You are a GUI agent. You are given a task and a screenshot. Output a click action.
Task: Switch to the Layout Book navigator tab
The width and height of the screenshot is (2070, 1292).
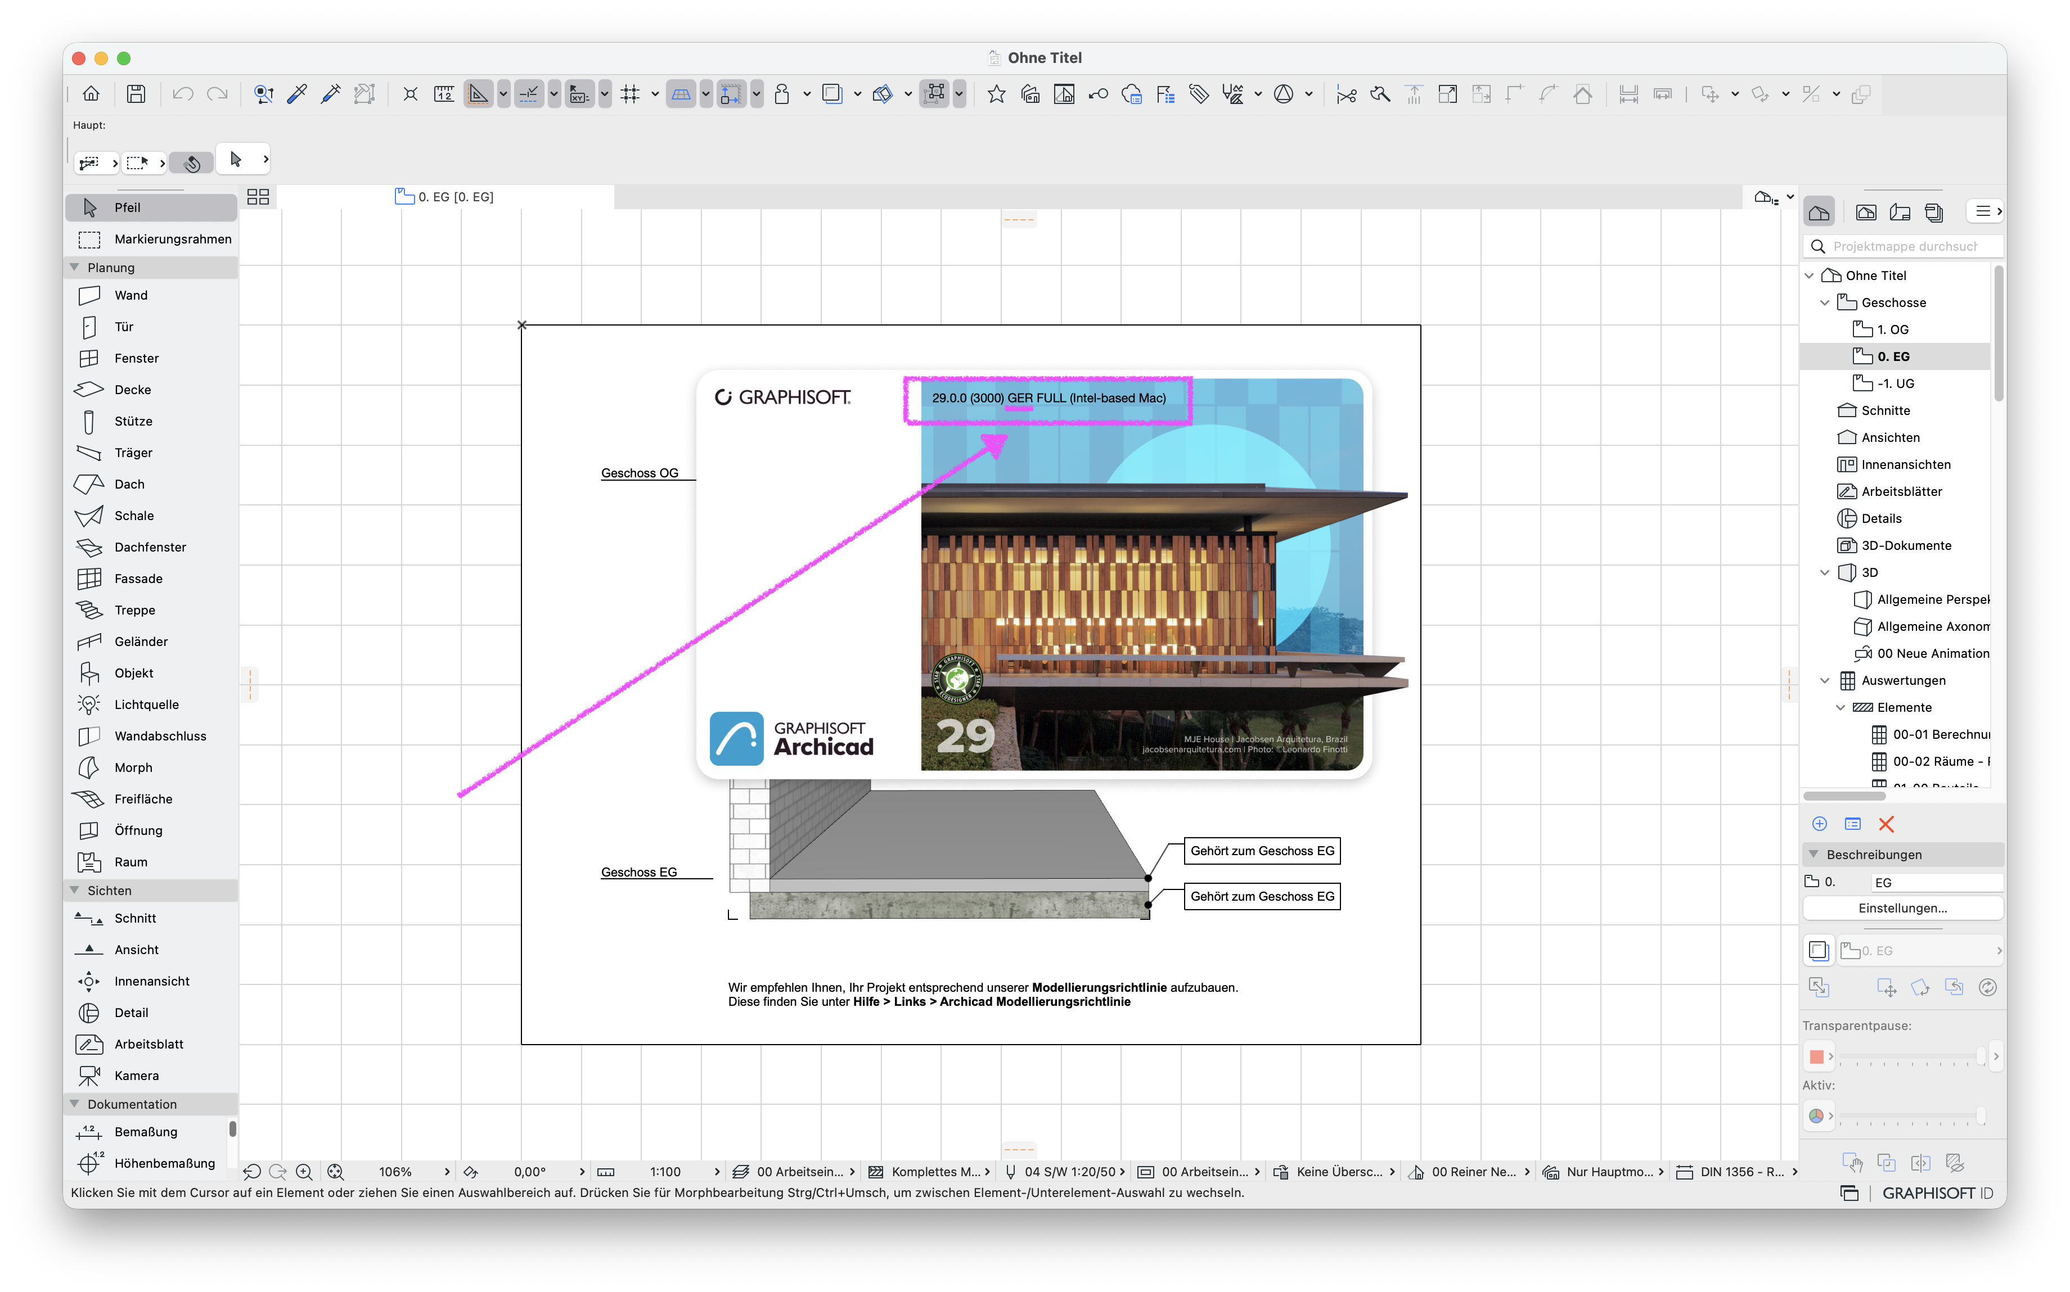[1900, 212]
